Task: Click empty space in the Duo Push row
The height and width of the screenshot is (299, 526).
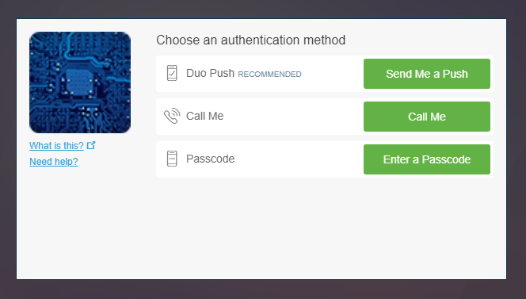Action: click(x=330, y=74)
